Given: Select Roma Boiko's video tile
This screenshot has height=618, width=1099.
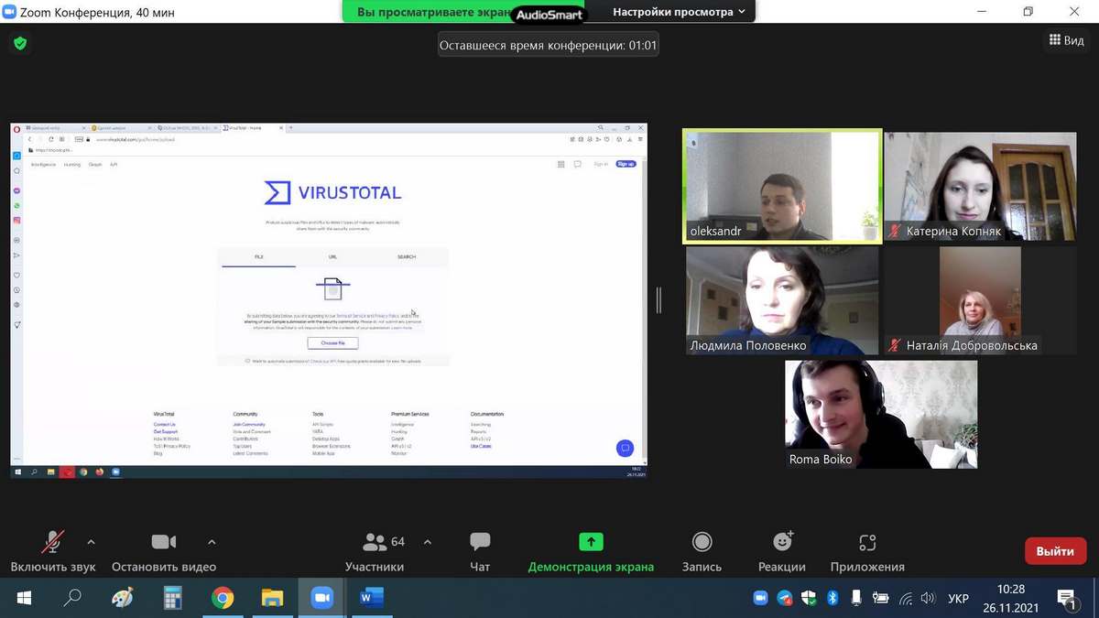Looking at the screenshot, I should [x=881, y=414].
